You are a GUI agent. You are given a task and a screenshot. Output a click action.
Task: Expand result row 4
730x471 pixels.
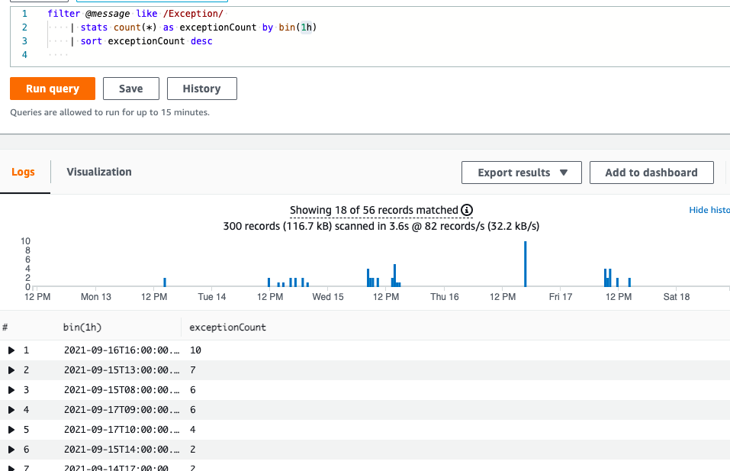(x=11, y=410)
